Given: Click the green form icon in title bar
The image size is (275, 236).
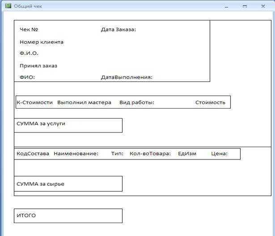Looking at the screenshot, I should [8, 6].
